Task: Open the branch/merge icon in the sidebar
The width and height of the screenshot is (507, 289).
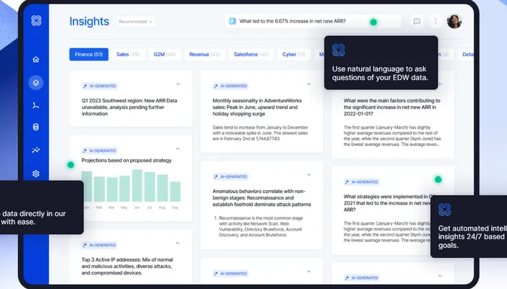Action: pyautogui.click(x=35, y=105)
